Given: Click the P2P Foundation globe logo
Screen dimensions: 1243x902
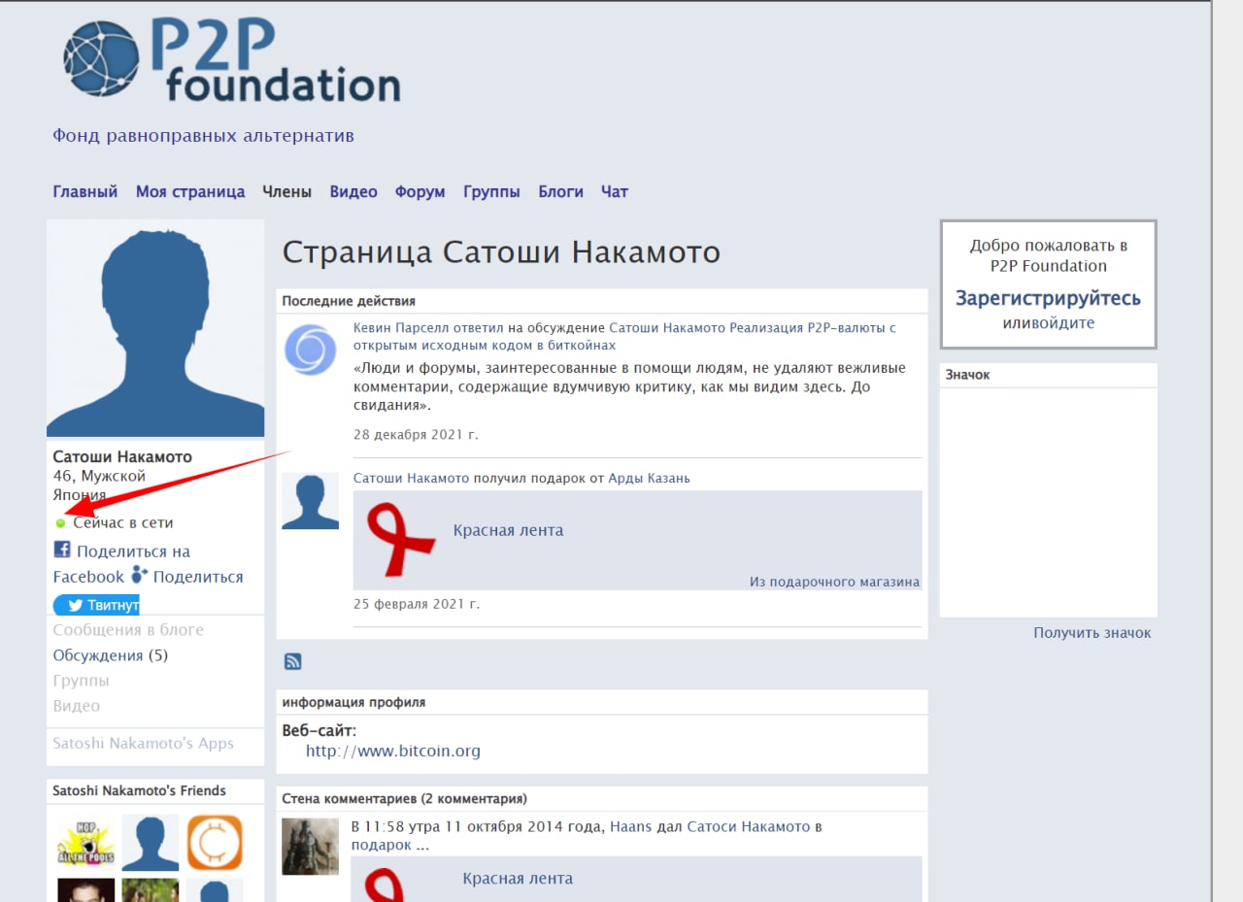Looking at the screenshot, I should (102, 59).
